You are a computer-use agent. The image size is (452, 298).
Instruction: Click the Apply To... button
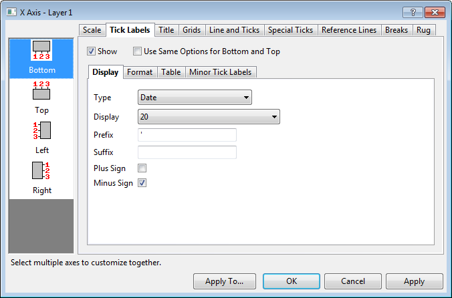tap(224, 281)
